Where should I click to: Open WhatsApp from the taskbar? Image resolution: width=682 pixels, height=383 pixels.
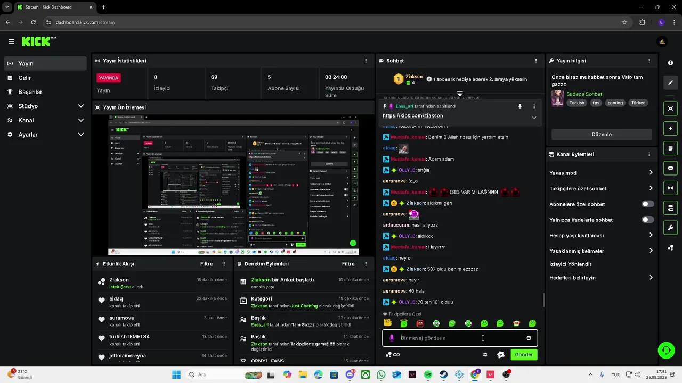pos(381,374)
